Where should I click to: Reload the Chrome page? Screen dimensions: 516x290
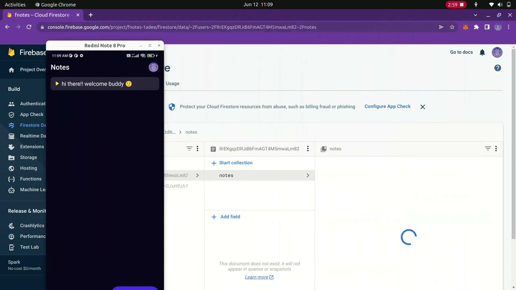tap(29, 27)
